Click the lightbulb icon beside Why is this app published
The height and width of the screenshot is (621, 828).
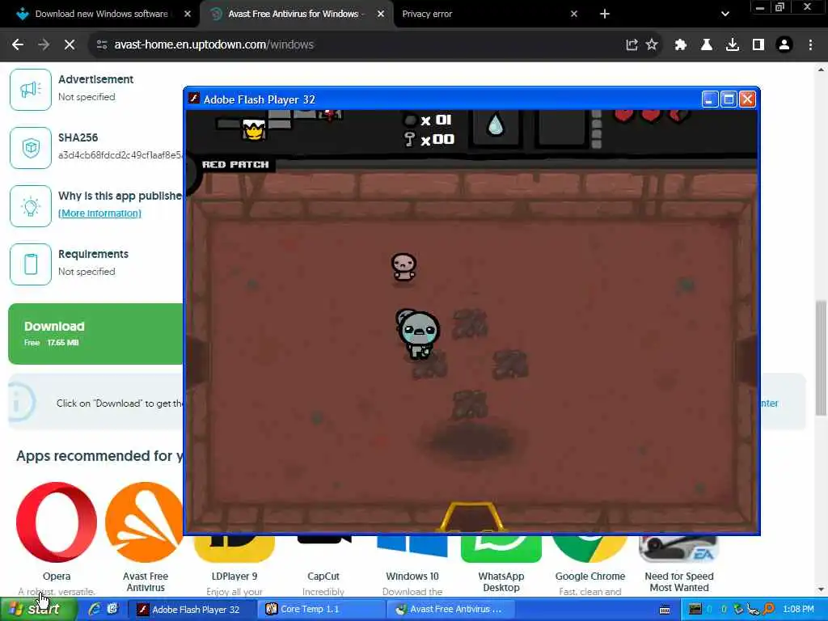click(31, 206)
